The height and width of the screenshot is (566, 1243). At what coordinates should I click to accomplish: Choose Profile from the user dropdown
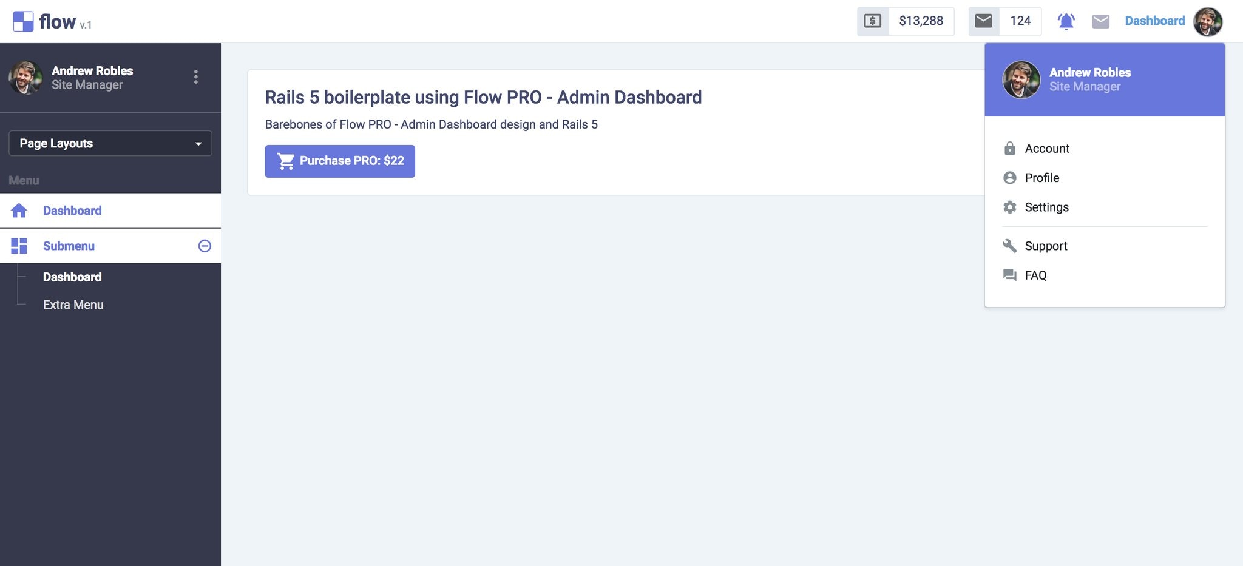pos(1042,178)
